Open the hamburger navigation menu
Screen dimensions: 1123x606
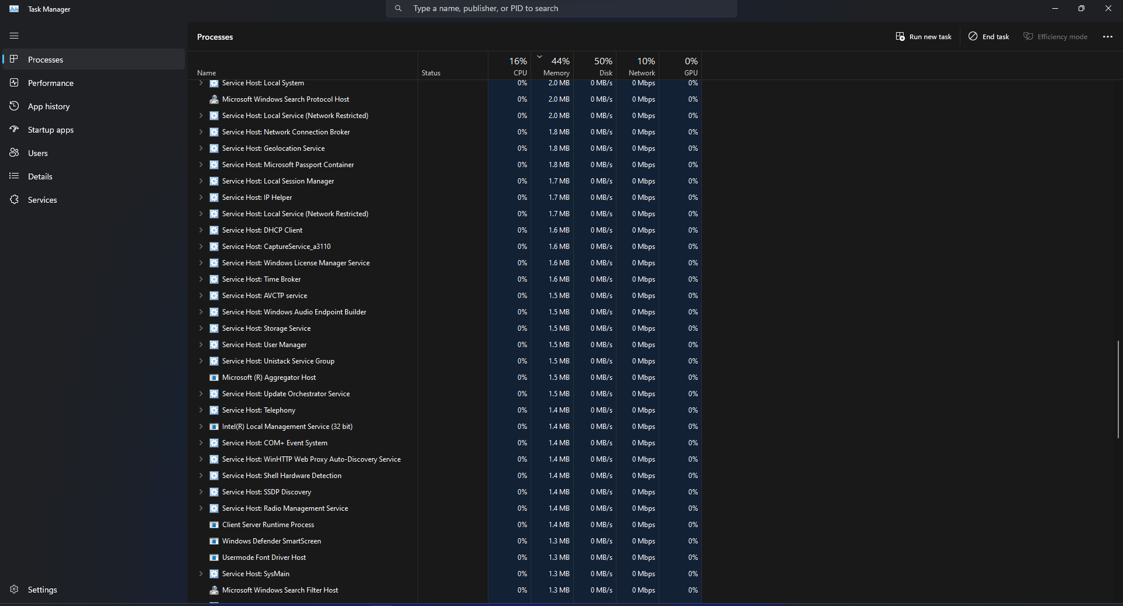click(x=14, y=36)
